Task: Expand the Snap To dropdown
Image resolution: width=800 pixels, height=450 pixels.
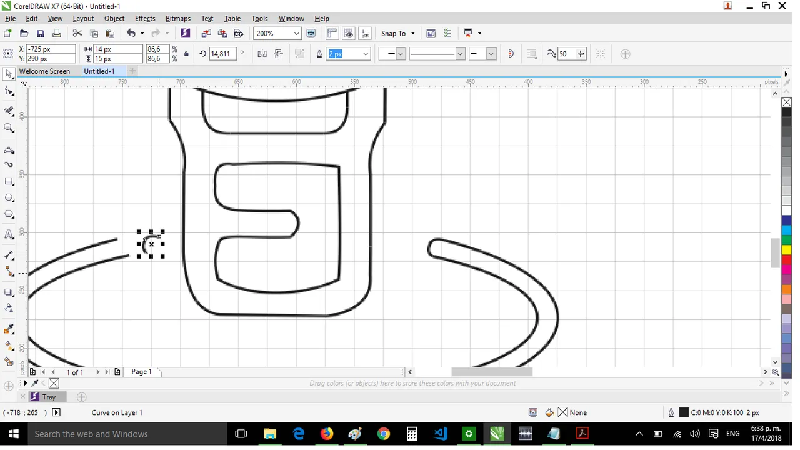Action: (x=412, y=34)
